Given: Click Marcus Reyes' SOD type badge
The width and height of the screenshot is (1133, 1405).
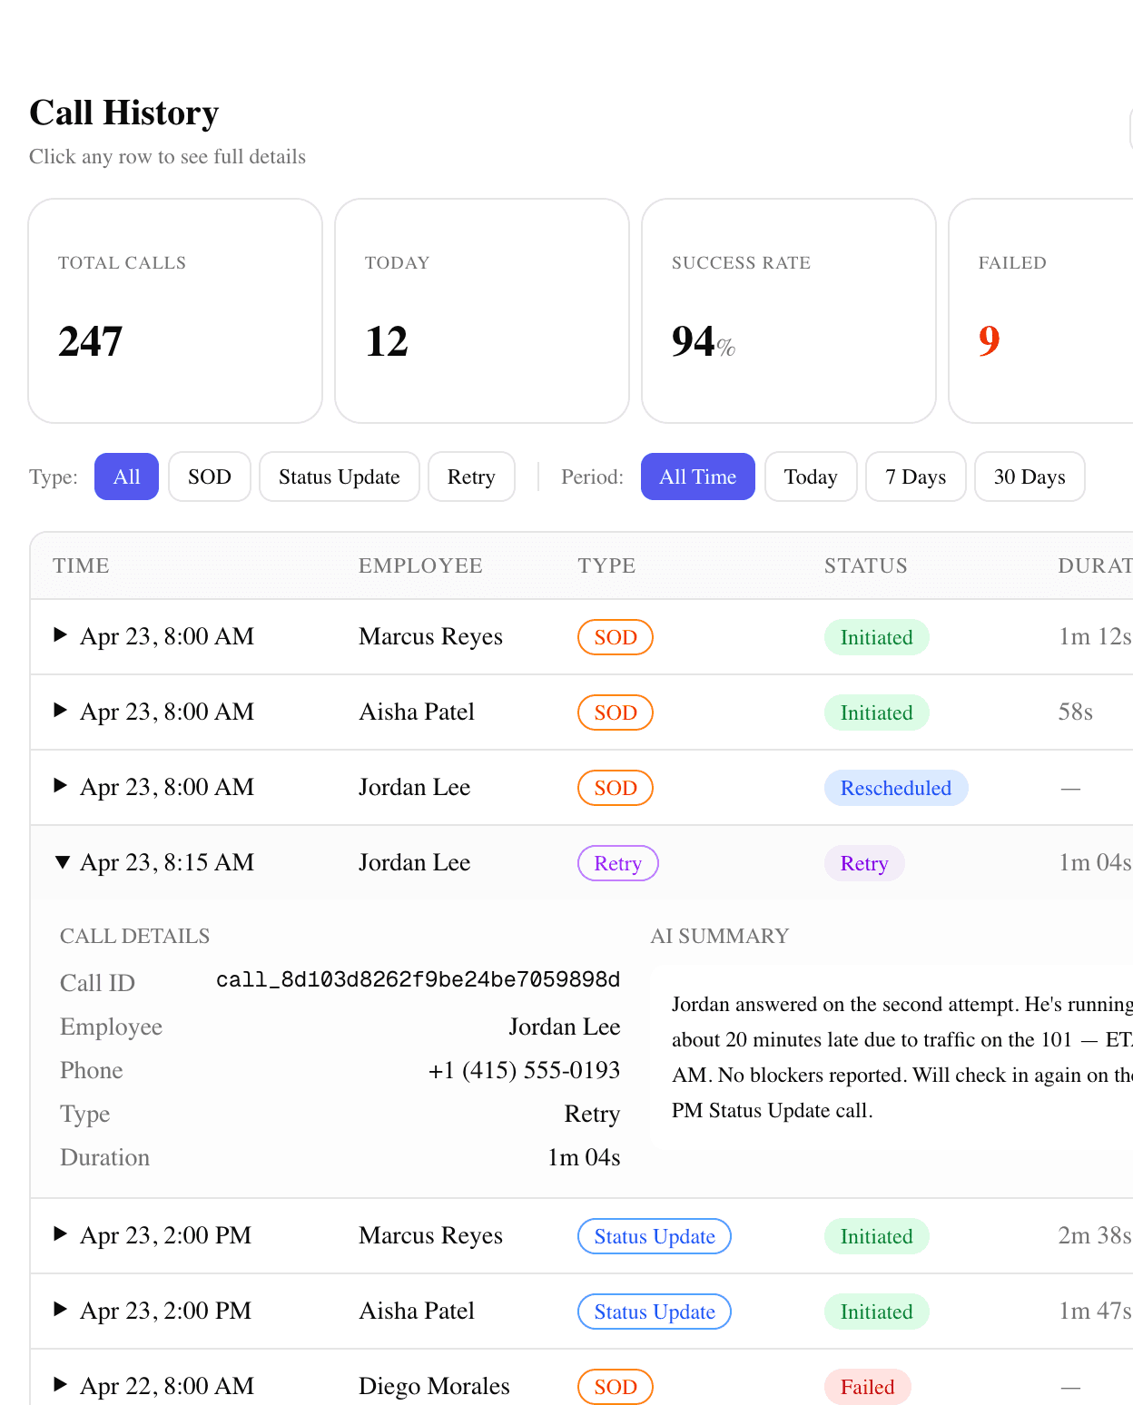Looking at the screenshot, I should (x=616, y=637).
